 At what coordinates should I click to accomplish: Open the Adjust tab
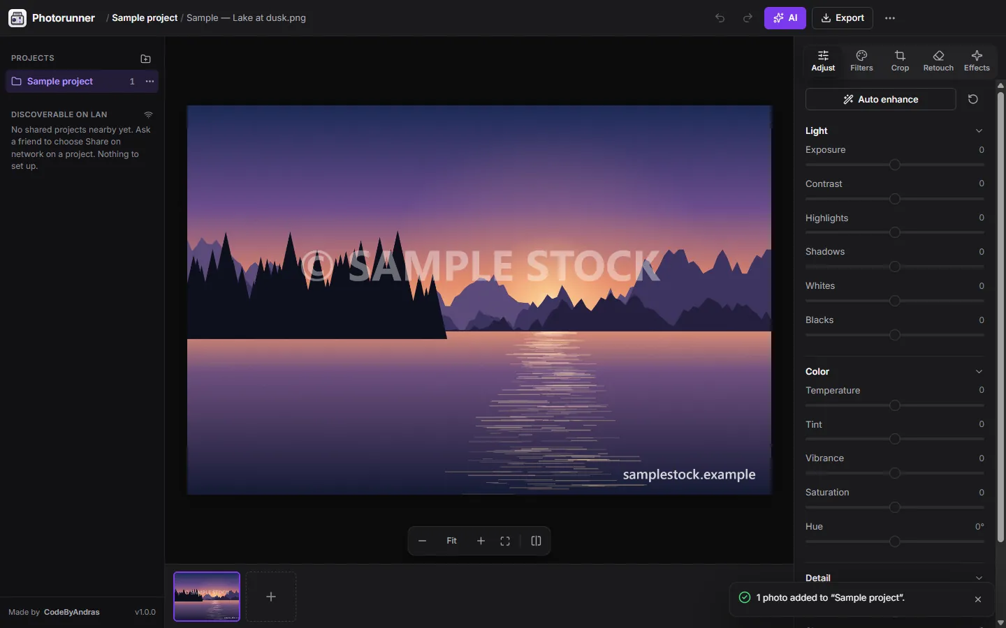tap(823, 61)
